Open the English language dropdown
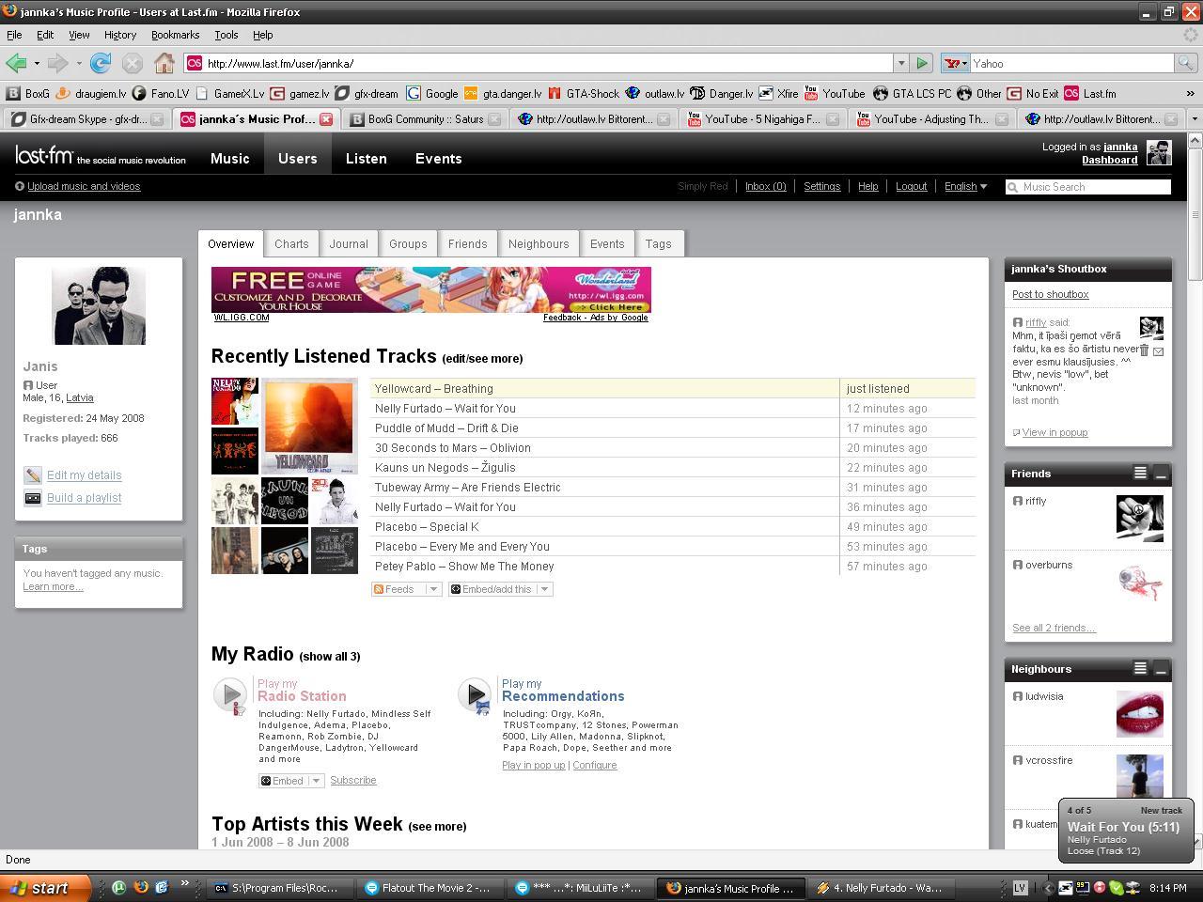This screenshot has height=902, width=1203. point(965,186)
